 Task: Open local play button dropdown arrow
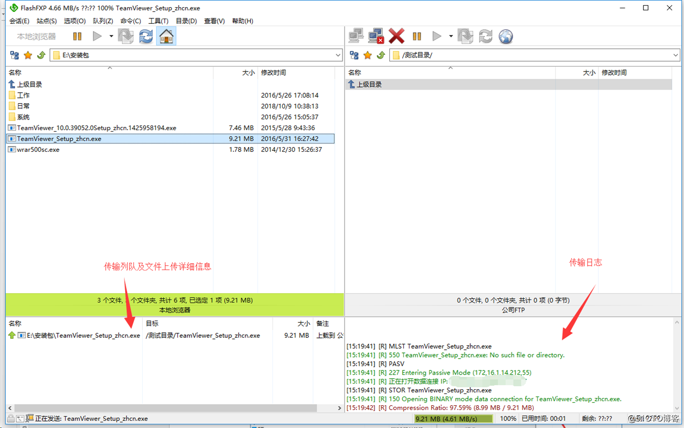point(111,36)
